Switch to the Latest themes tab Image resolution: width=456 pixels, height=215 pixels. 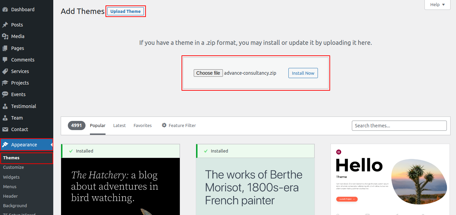point(119,125)
